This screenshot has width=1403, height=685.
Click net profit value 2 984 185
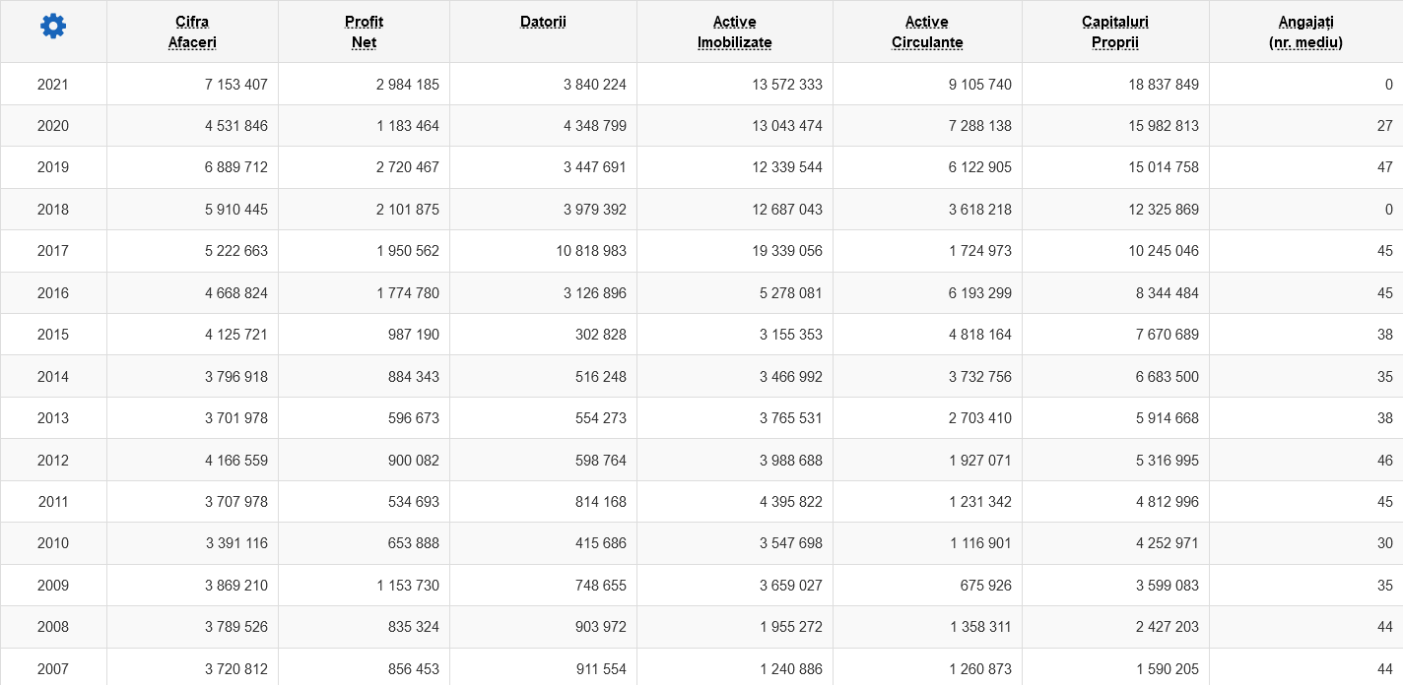[x=408, y=85]
